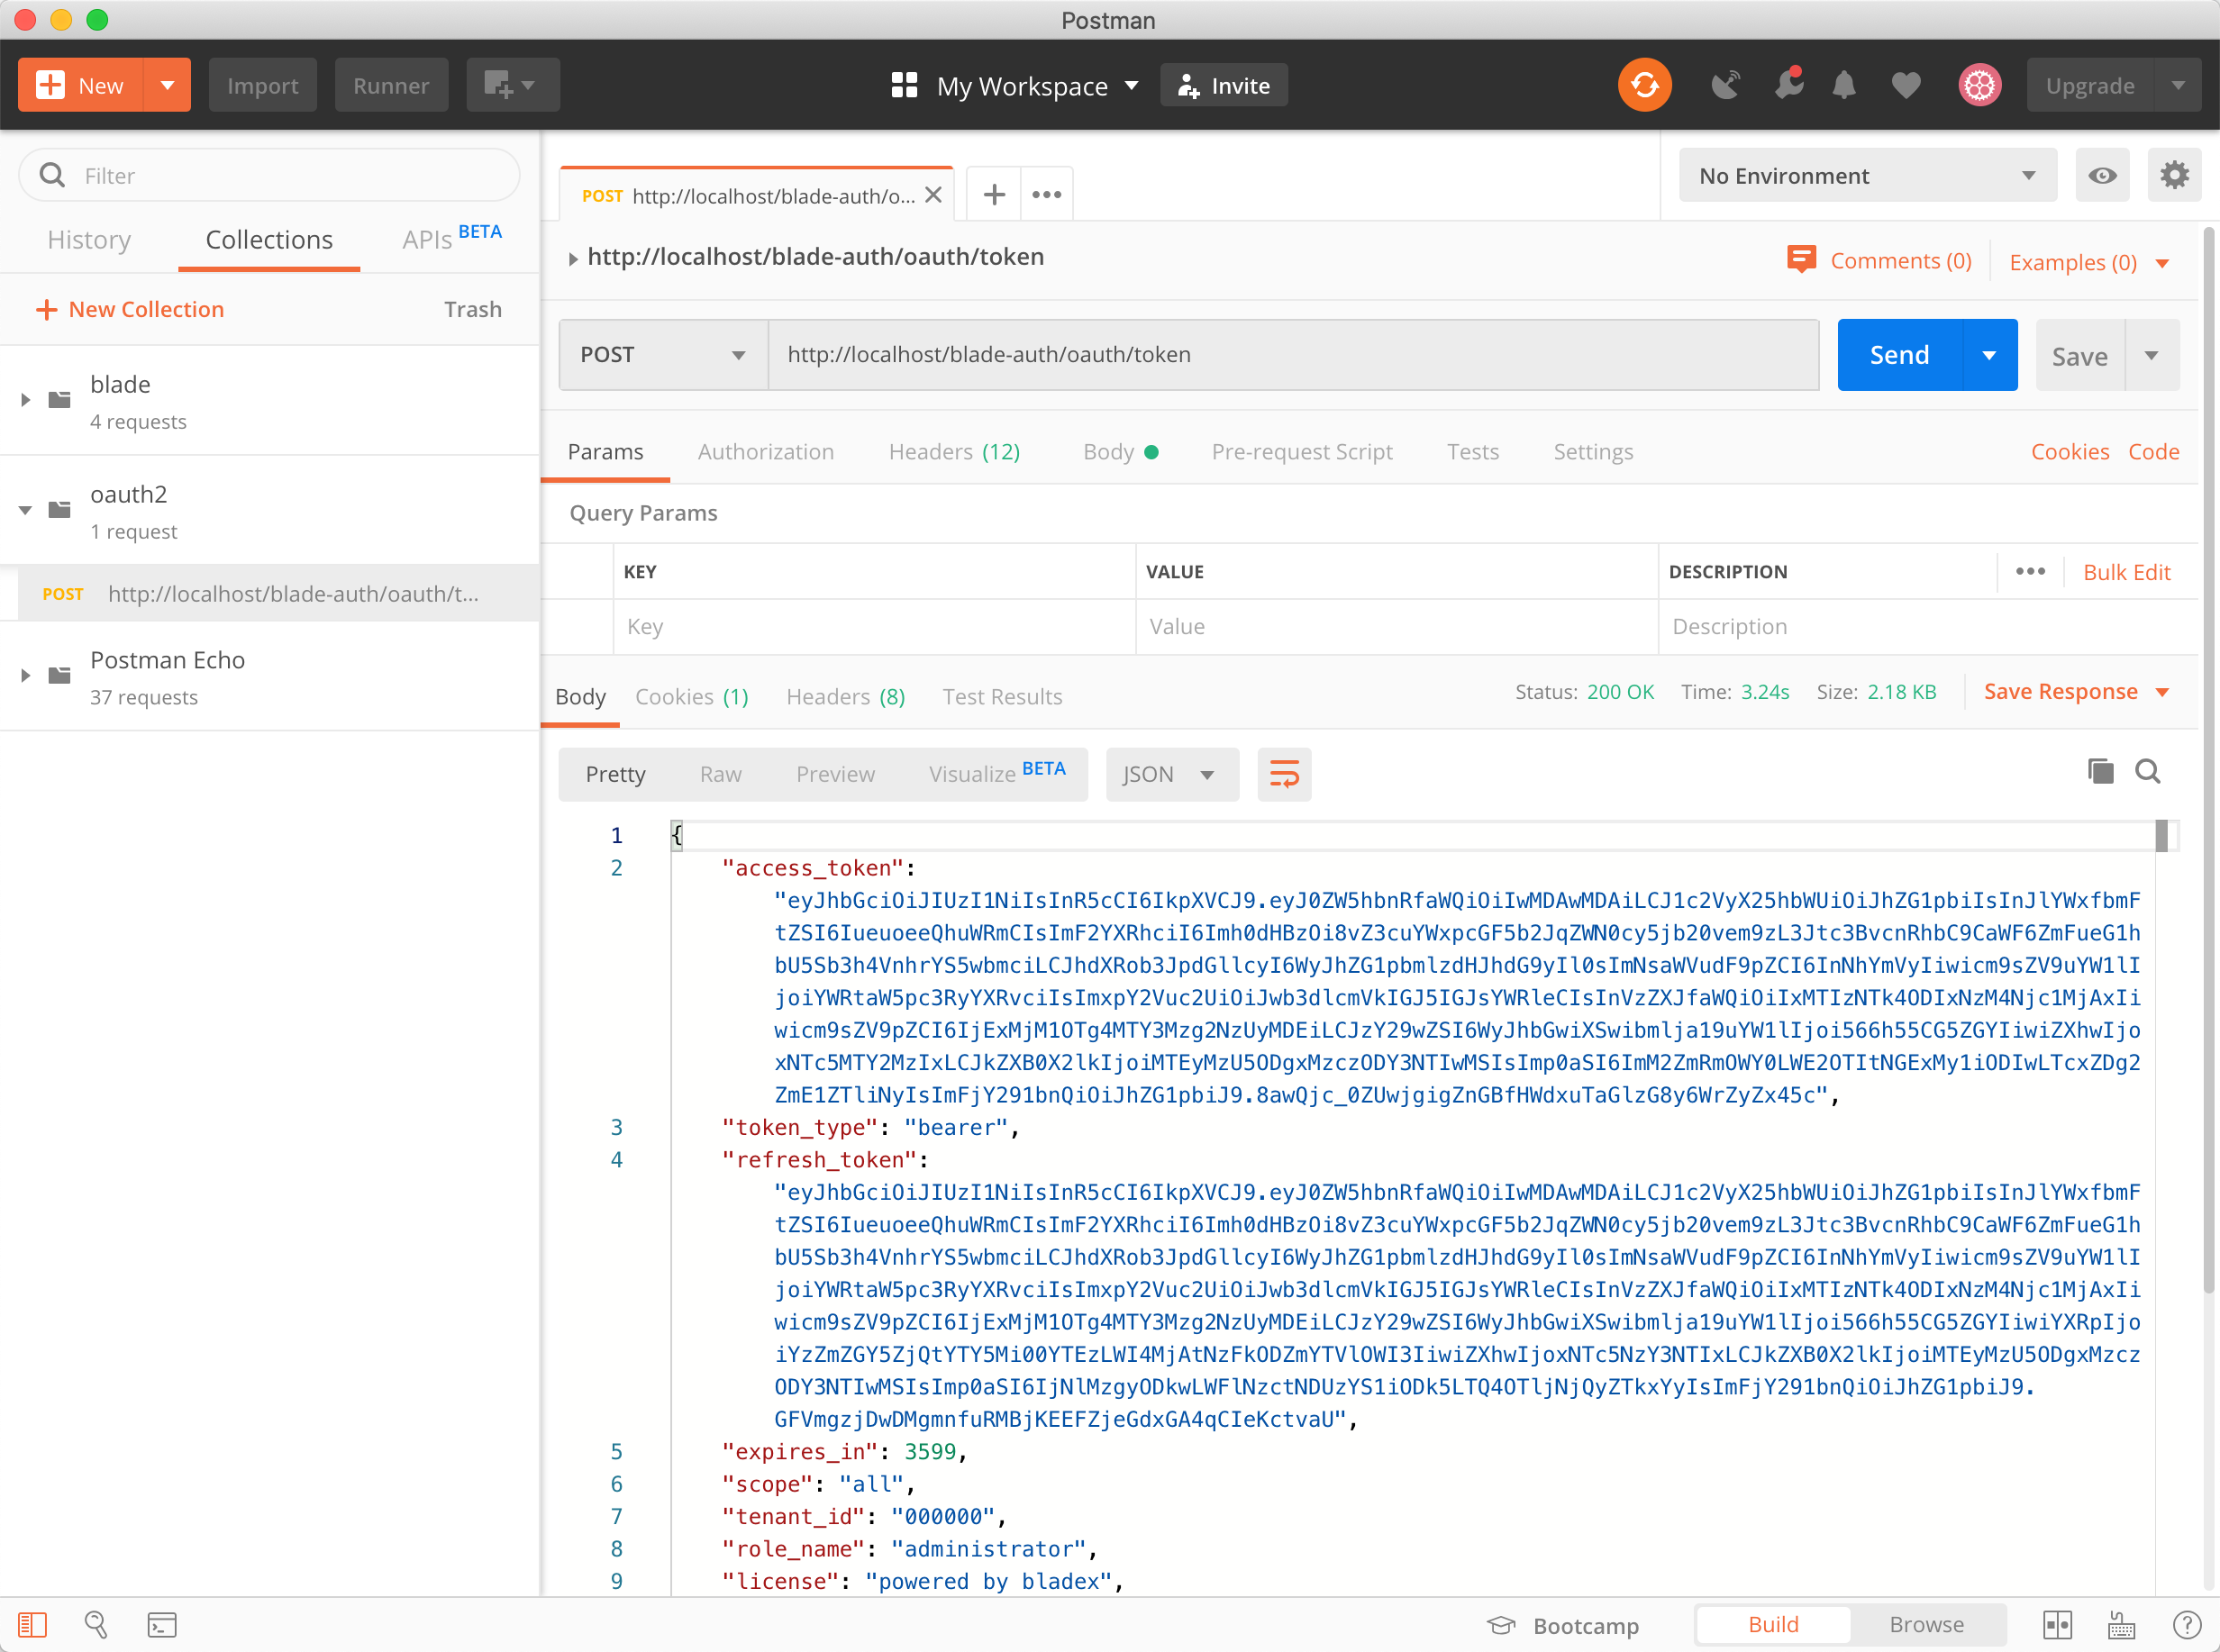
Task: Close the POST blade-auth request tab
Action: coord(933,195)
